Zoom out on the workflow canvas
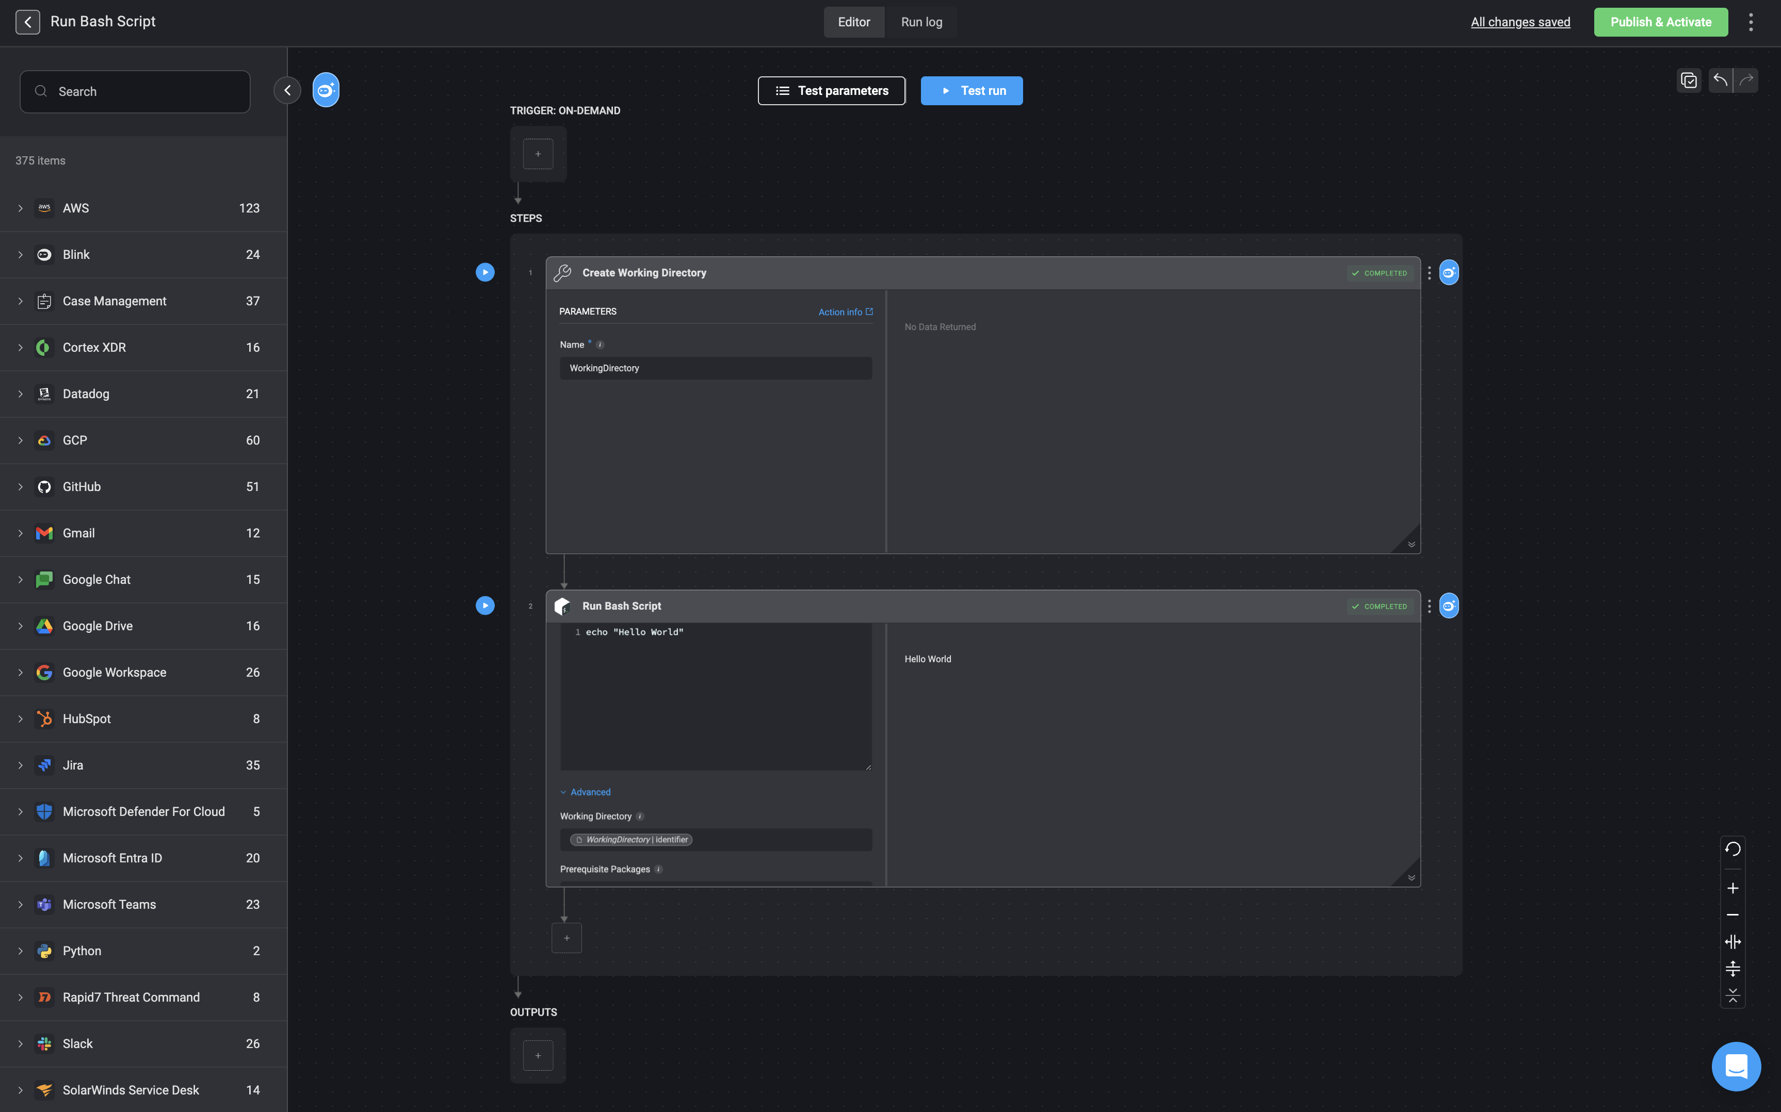The image size is (1781, 1112). (x=1733, y=915)
